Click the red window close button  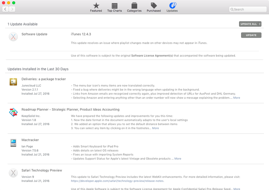point(3,3)
